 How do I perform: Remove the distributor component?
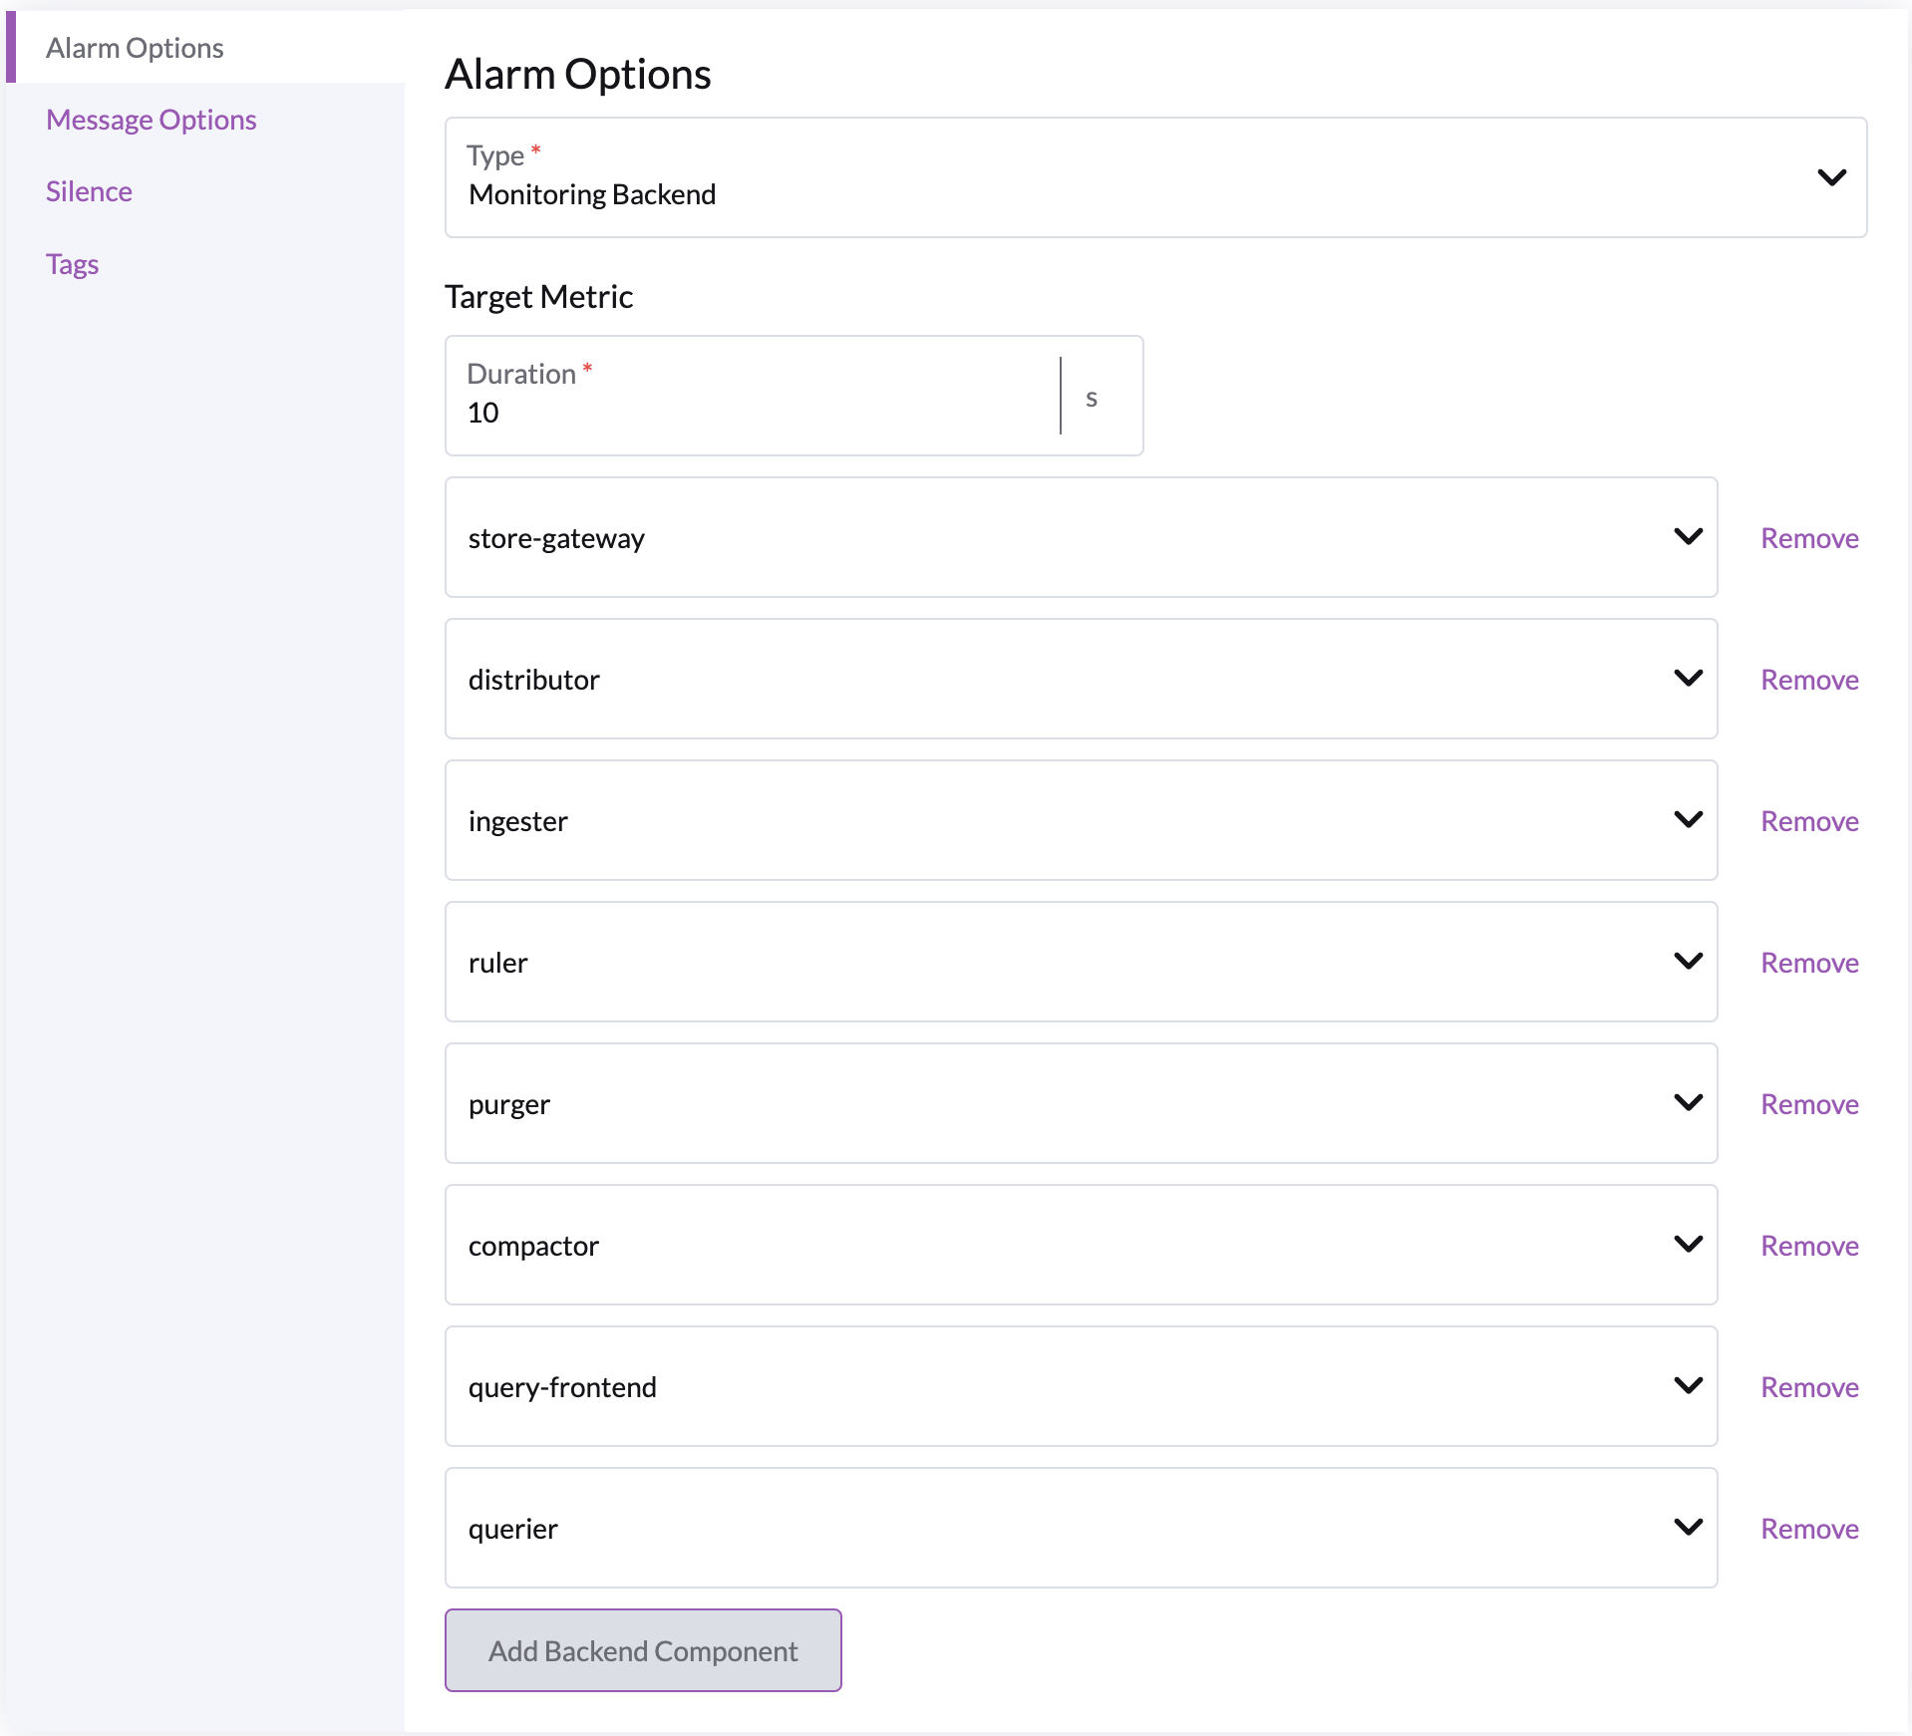1809,680
